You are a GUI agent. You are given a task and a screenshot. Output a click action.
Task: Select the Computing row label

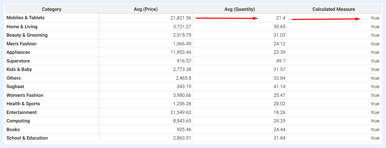pos(18,121)
